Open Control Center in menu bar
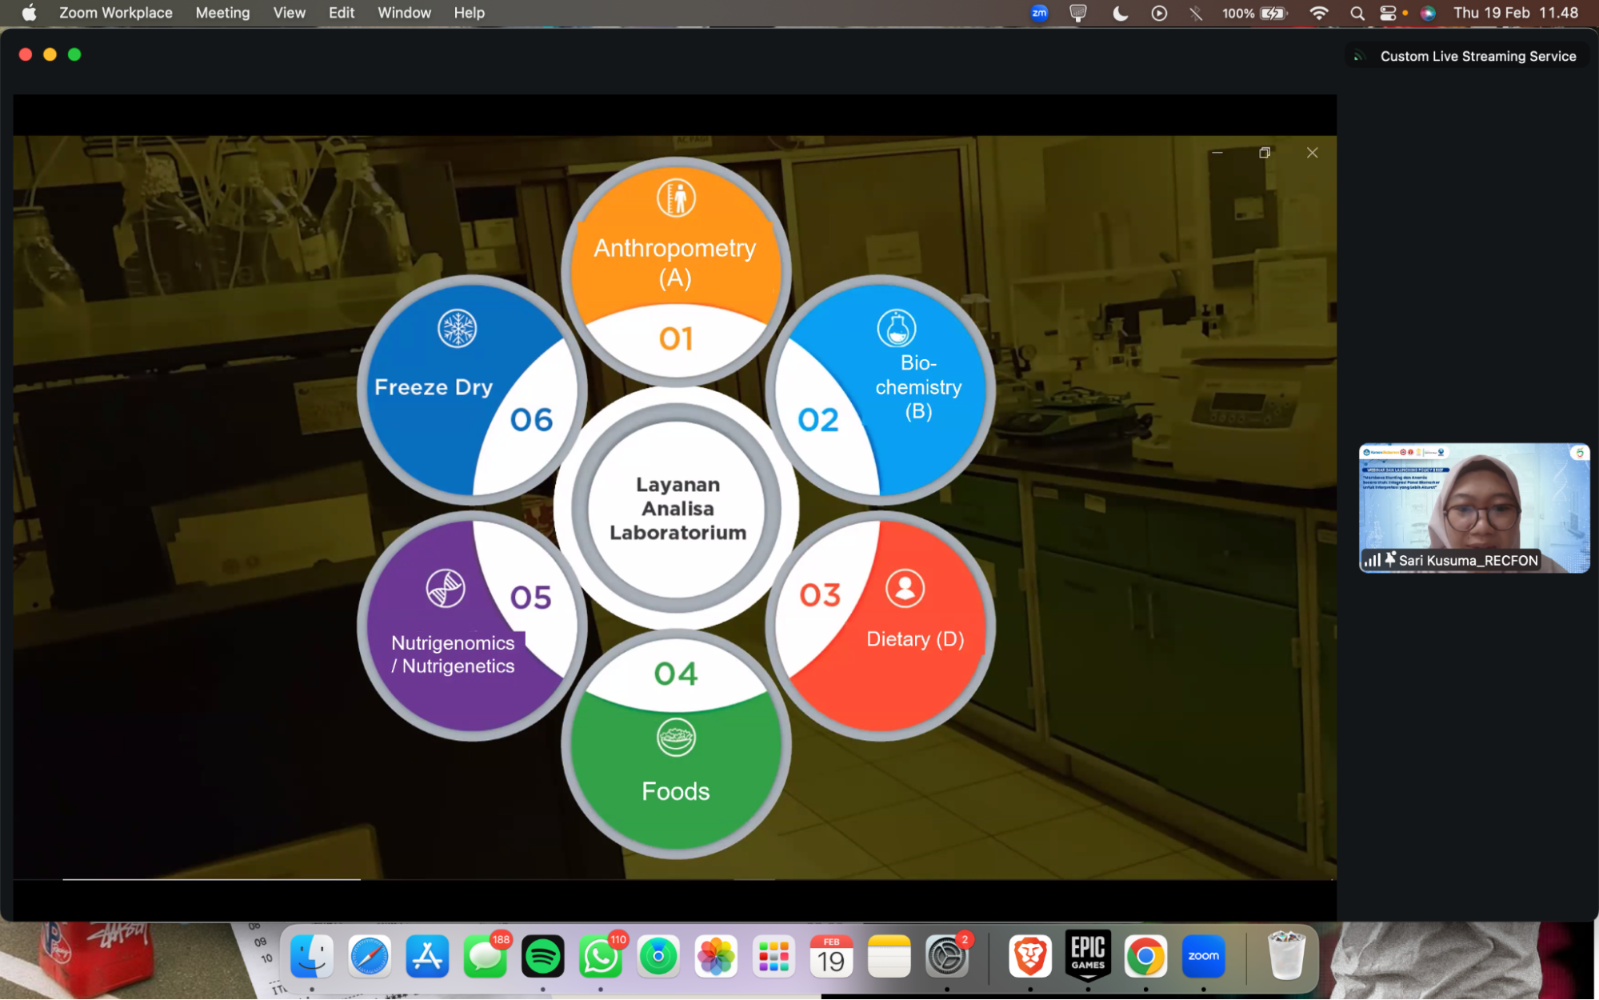Image resolution: width=1599 pixels, height=1000 pixels. (1388, 13)
